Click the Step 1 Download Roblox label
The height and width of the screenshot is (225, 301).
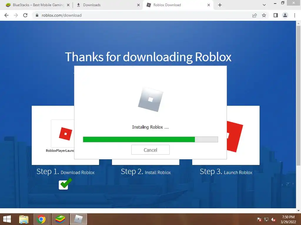(66, 172)
